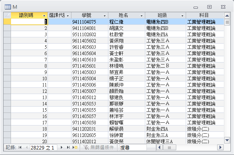This screenshot has width=234, height=155.
Task: Click name cell 黃士軒
Action: 126,53
